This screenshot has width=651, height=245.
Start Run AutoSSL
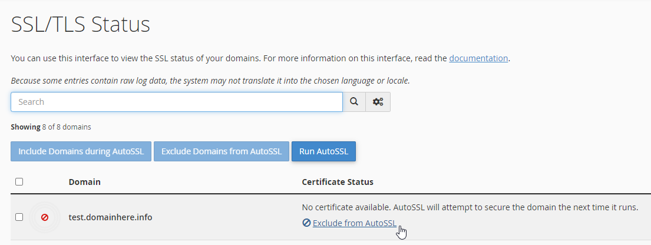tap(323, 151)
